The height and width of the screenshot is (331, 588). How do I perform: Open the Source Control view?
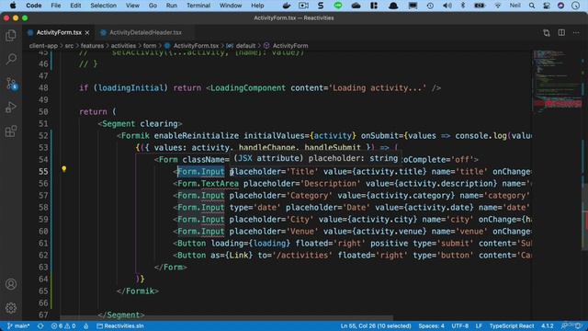click(x=11, y=84)
